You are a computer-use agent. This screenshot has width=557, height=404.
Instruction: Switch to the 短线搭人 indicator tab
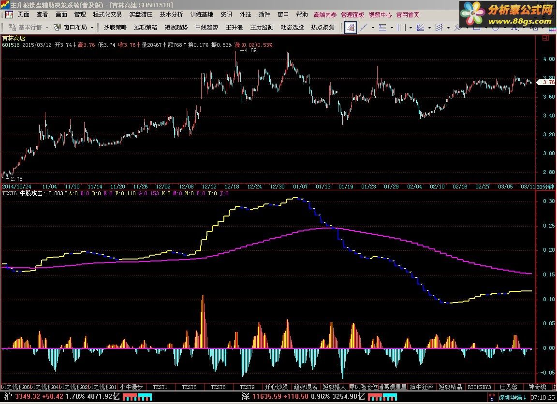334,387
